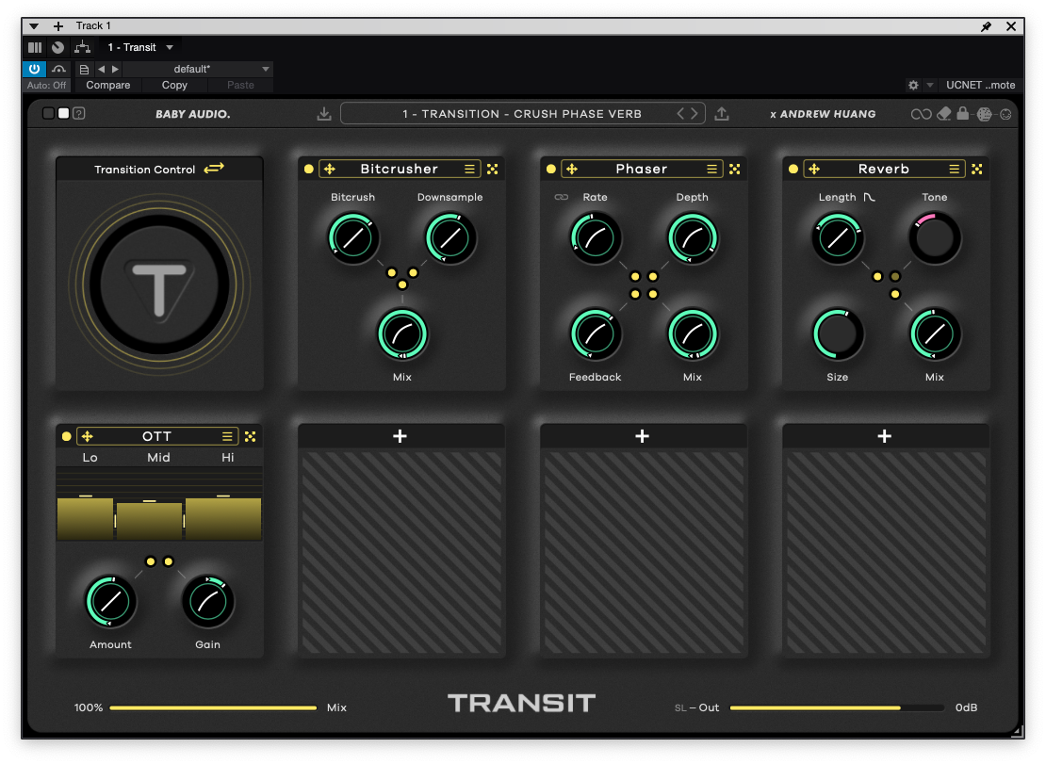1046x764 pixels.
Task: Toggle the blue plugin power bypass button
Action: [x=34, y=69]
